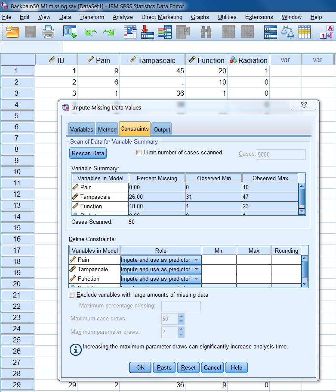Click the Go to case icon

[130, 32]
